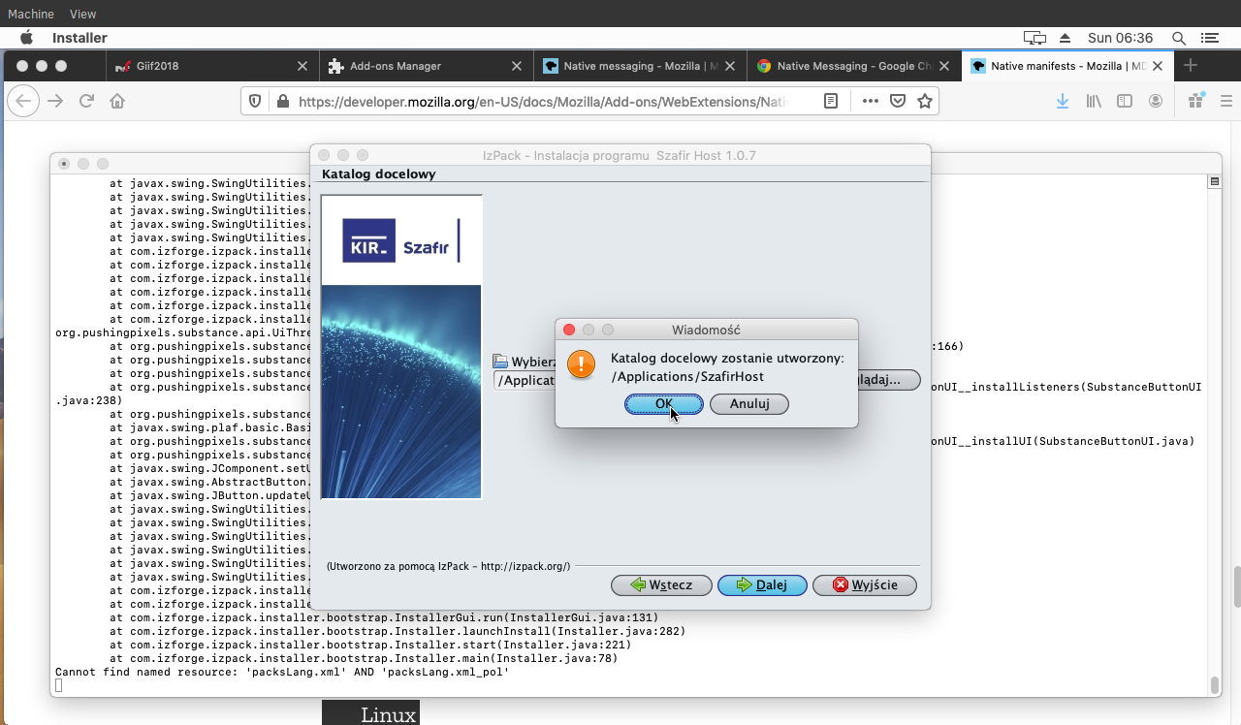Screen dimensions: 1241x725
Task: Open the Firefox library icon
Action: (1094, 101)
